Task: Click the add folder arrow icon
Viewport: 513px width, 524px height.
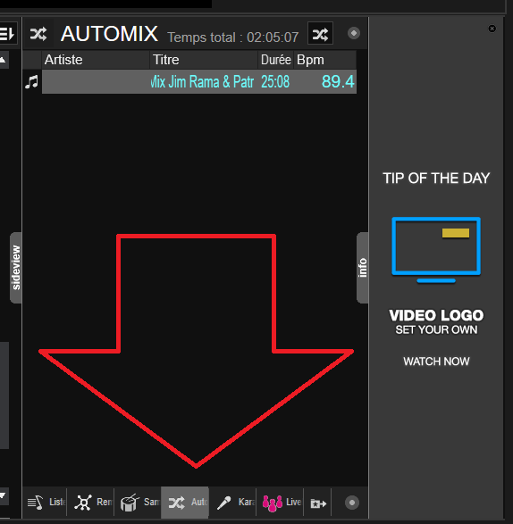Action: (318, 503)
